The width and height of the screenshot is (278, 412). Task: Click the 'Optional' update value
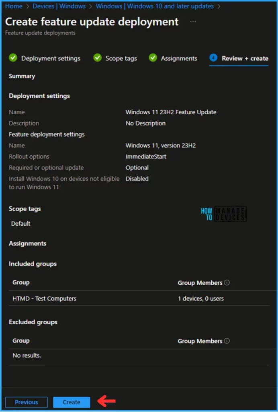coord(137,168)
